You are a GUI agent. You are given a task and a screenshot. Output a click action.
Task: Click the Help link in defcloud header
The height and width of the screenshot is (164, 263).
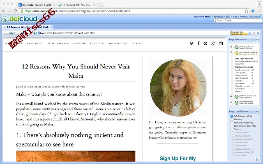tap(235, 16)
